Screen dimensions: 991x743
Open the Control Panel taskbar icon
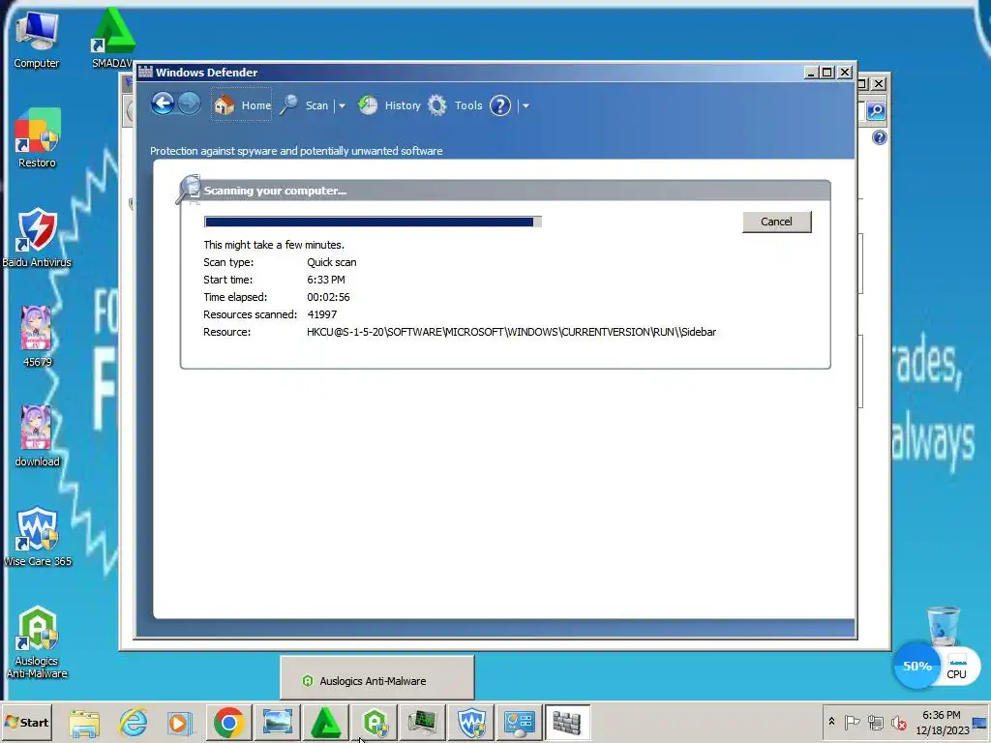pos(520,722)
